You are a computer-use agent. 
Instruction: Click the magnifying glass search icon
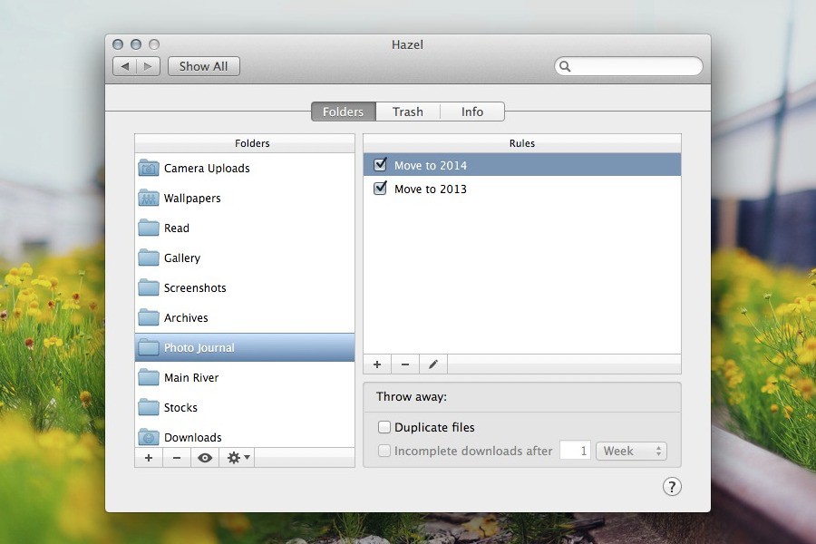click(x=565, y=66)
